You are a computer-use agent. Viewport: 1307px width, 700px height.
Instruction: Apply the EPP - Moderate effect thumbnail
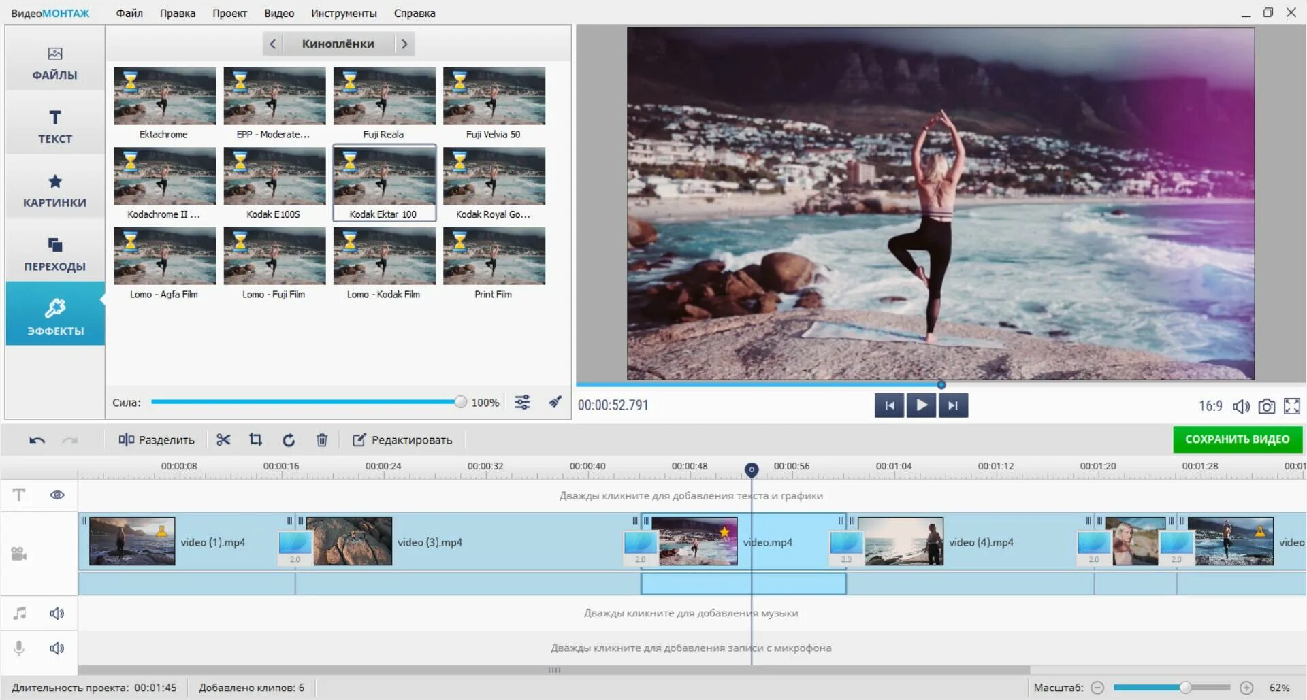[x=274, y=96]
